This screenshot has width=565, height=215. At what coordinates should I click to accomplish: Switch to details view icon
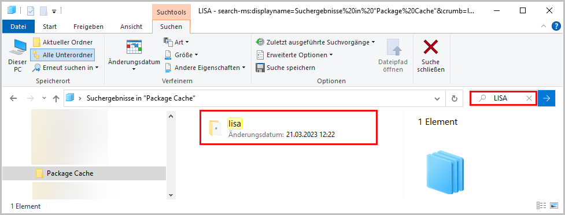[541, 206]
